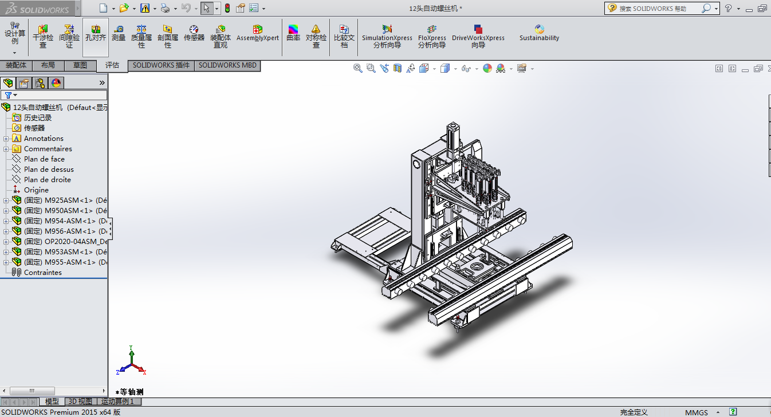Viewport: 771px width, 417px height.
Task: Open the 运动算例 1 bottom tab
Action: [117, 402]
